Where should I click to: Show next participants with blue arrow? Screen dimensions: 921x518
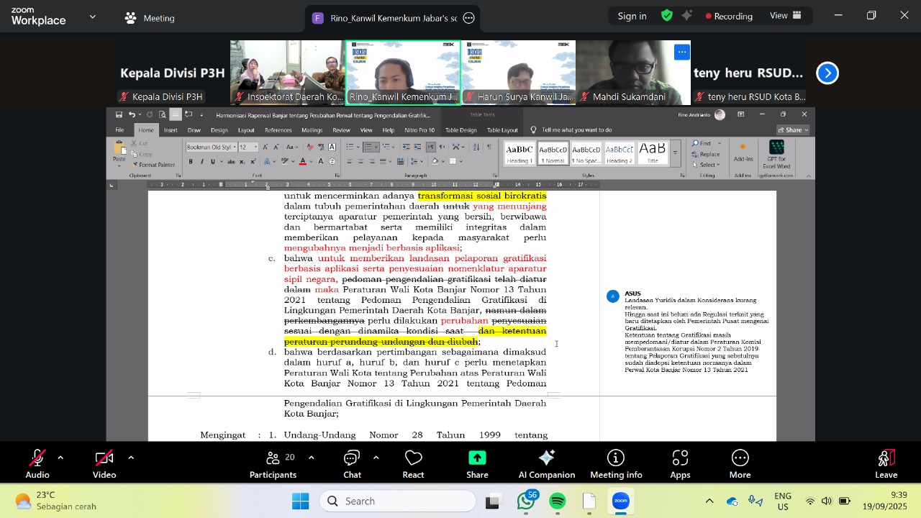pyautogui.click(x=827, y=73)
